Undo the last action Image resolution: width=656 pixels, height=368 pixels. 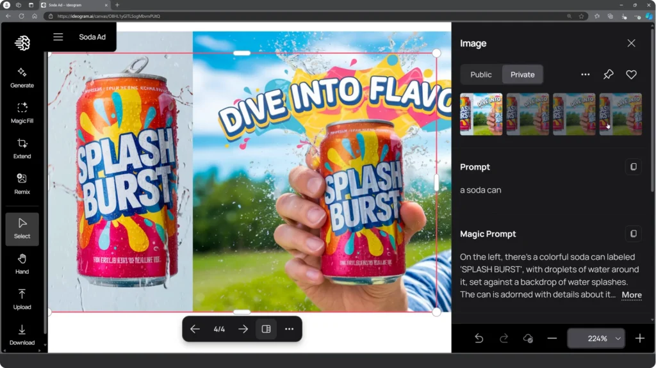[479, 339]
